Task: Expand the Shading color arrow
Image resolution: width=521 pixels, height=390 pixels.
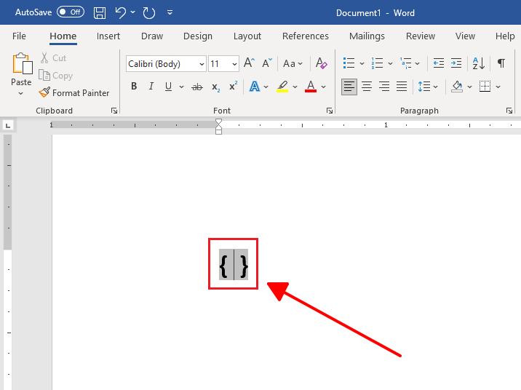Action: [469, 87]
